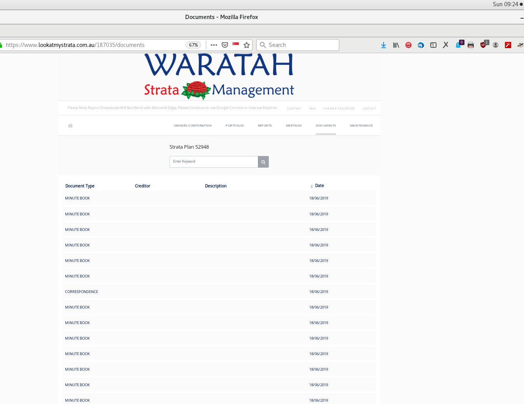The height and width of the screenshot is (404, 524).
Task: Open the uBlock Origin shield icon
Action: (483, 45)
